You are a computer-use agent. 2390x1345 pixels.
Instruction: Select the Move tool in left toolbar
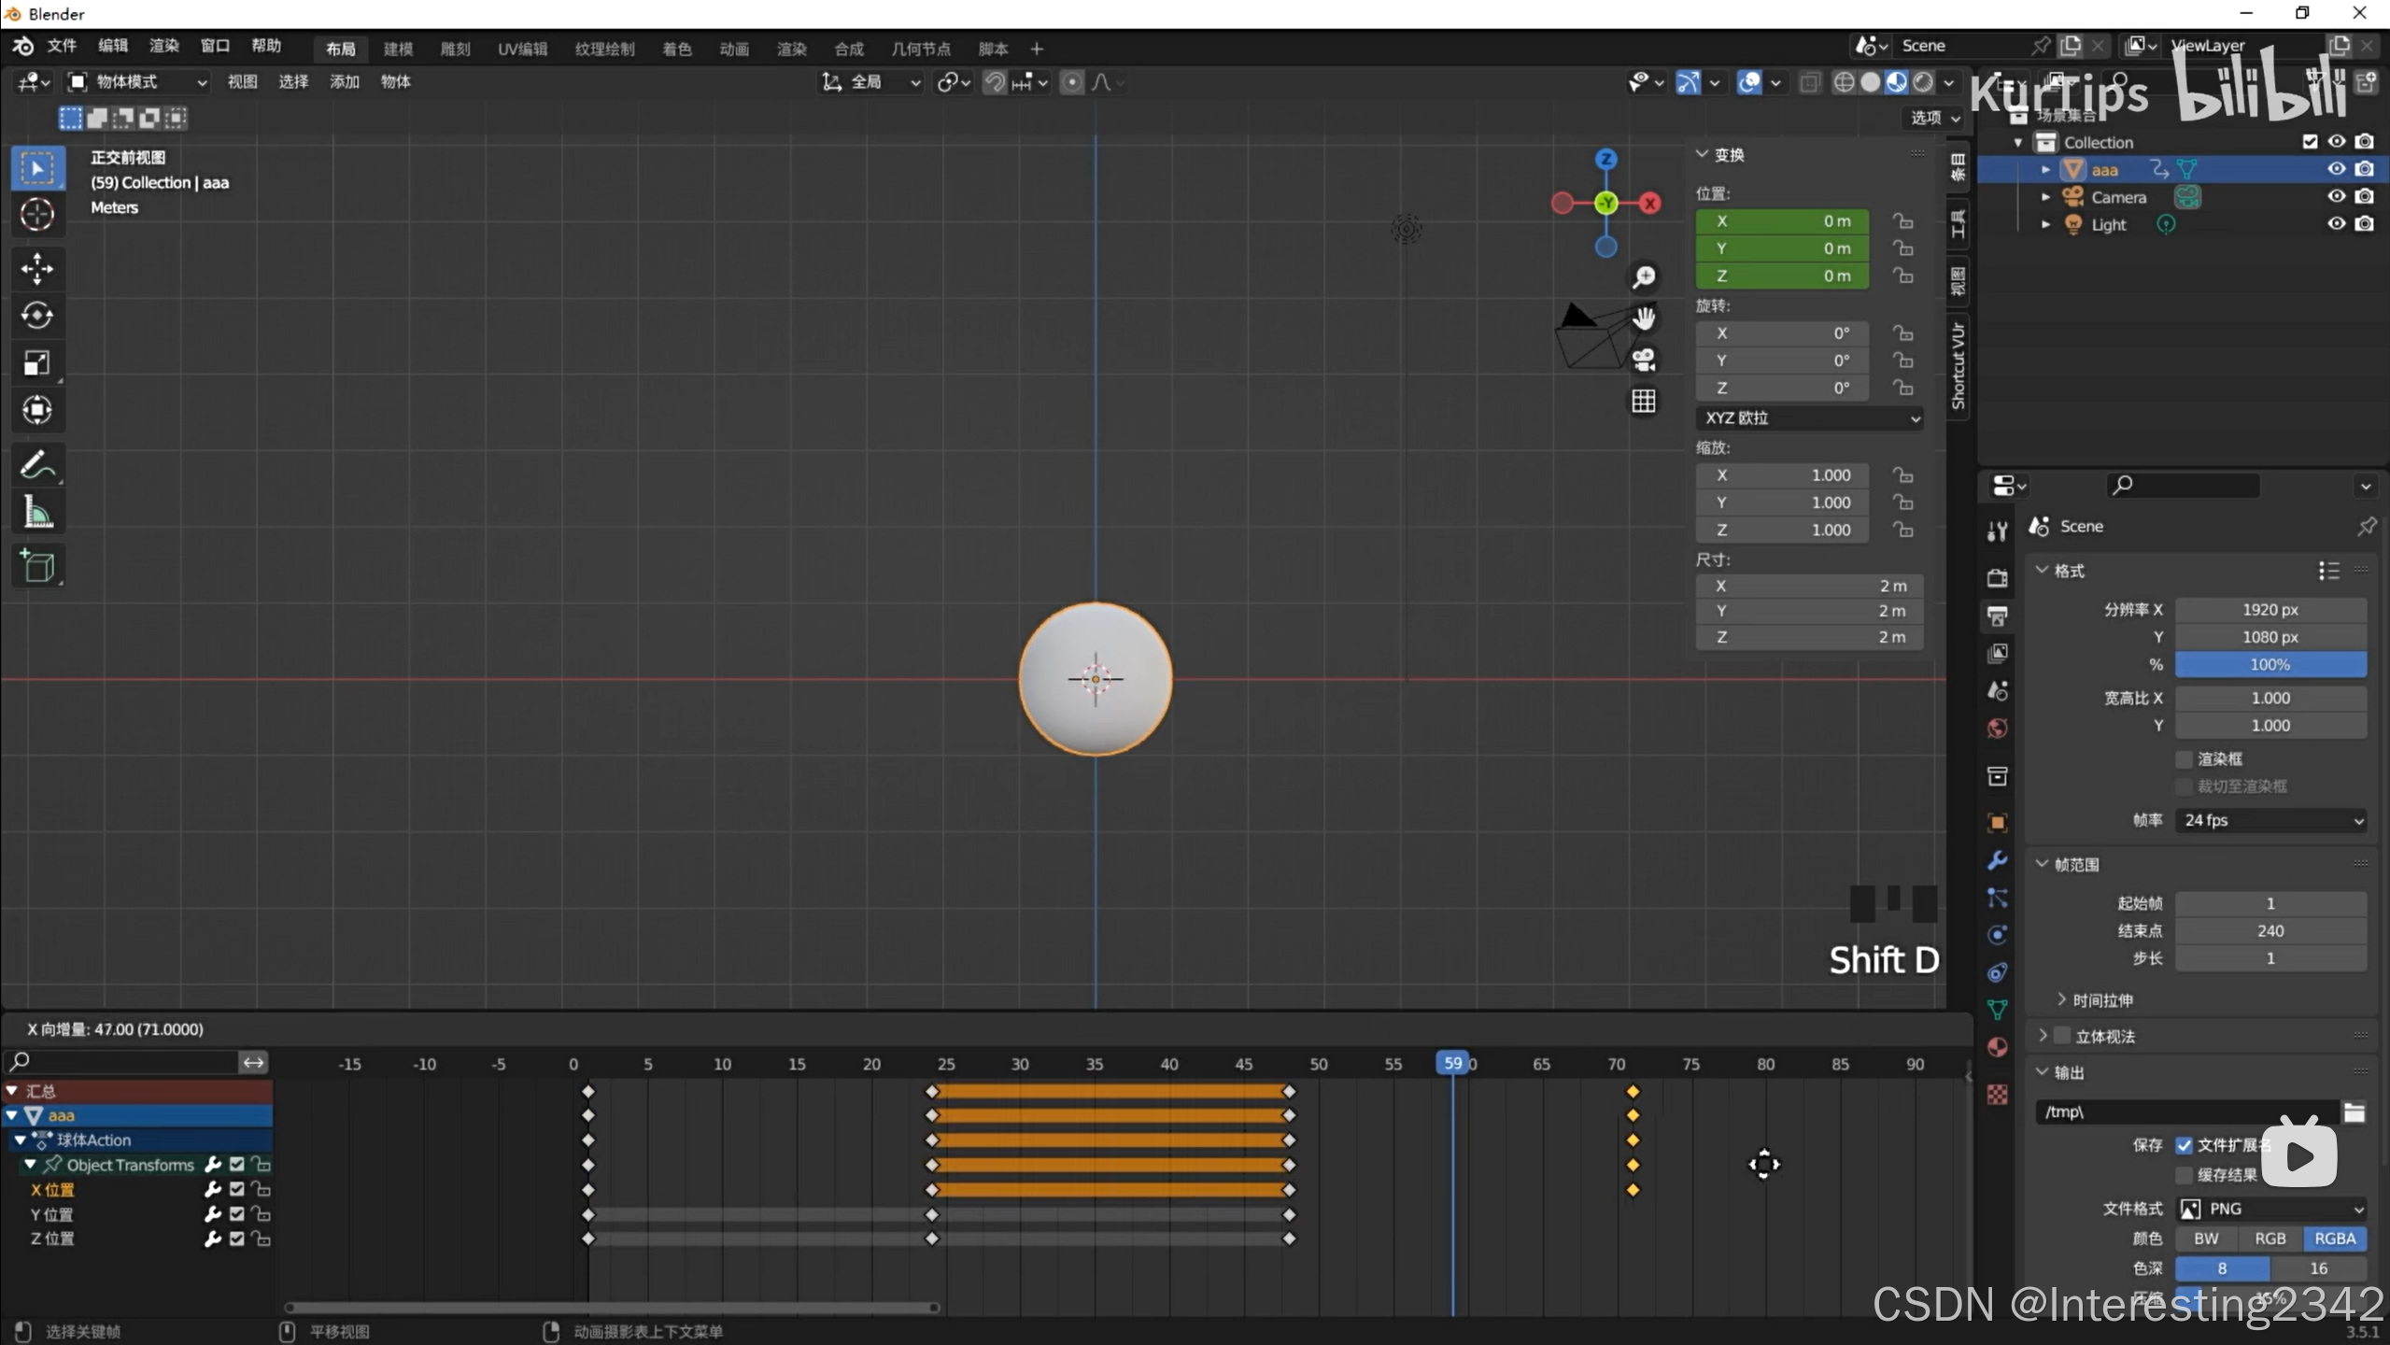(x=37, y=269)
